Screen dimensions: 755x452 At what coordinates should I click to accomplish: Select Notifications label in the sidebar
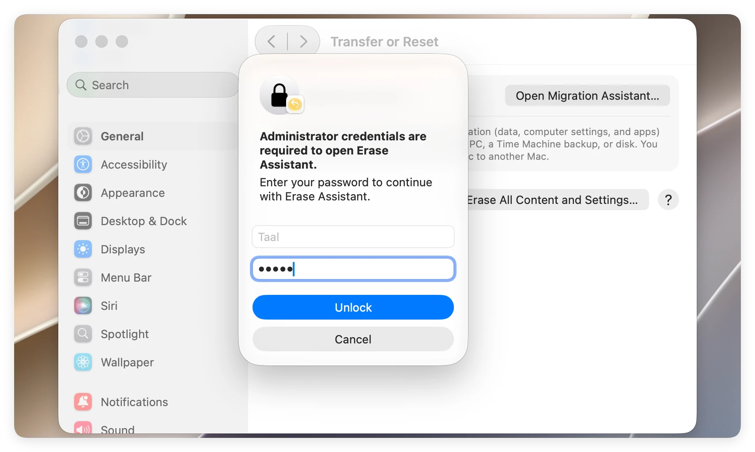tap(134, 402)
